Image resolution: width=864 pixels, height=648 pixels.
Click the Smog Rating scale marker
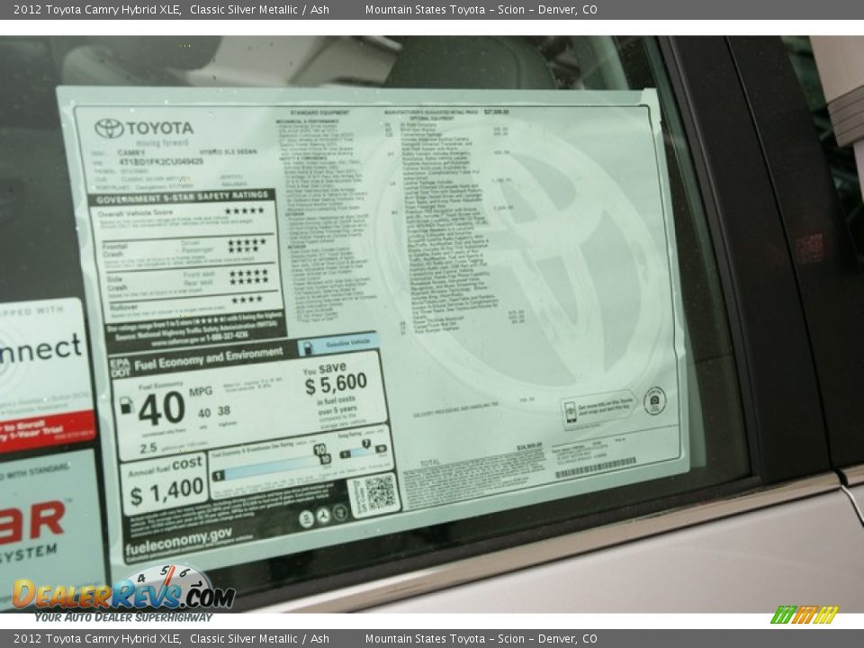[364, 445]
